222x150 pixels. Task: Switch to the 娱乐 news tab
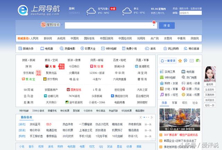(x=185, y=103)
